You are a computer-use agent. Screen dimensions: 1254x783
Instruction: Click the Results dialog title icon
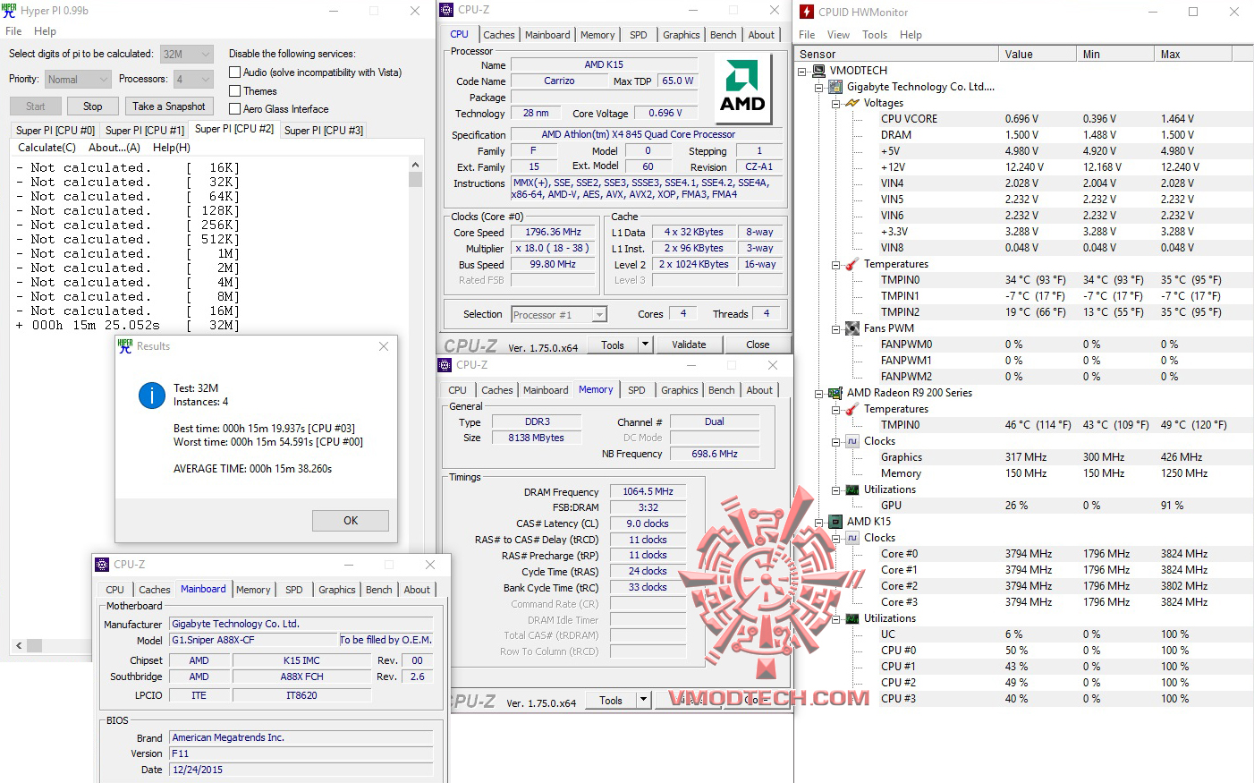[125, 346]
